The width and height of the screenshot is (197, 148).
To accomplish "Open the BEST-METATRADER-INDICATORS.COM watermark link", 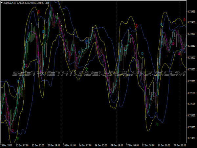I will click(x=98, y=74).
